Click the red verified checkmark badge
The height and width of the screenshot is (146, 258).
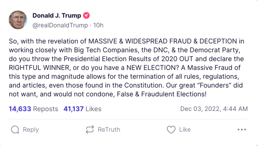tap(86, 15)
